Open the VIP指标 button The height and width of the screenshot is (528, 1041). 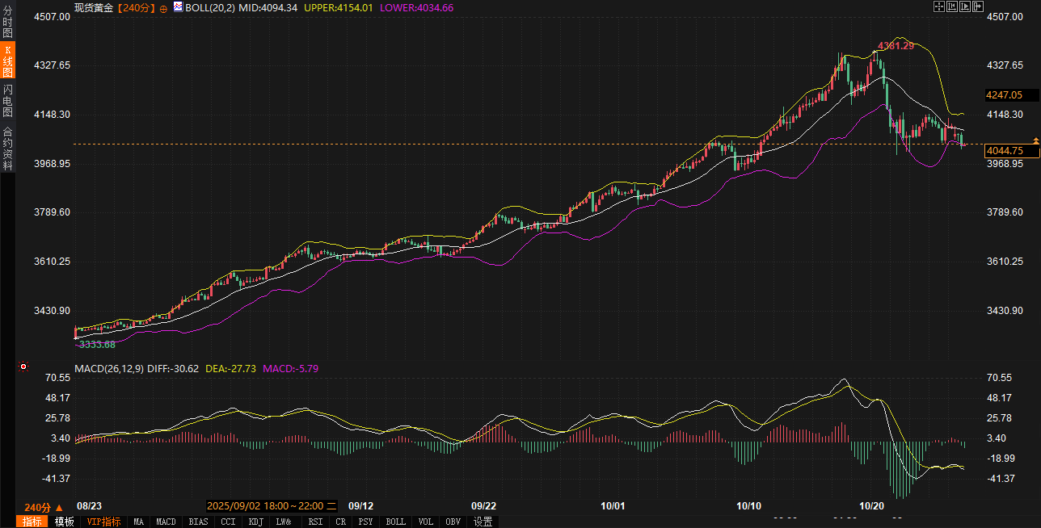(104, 522)
